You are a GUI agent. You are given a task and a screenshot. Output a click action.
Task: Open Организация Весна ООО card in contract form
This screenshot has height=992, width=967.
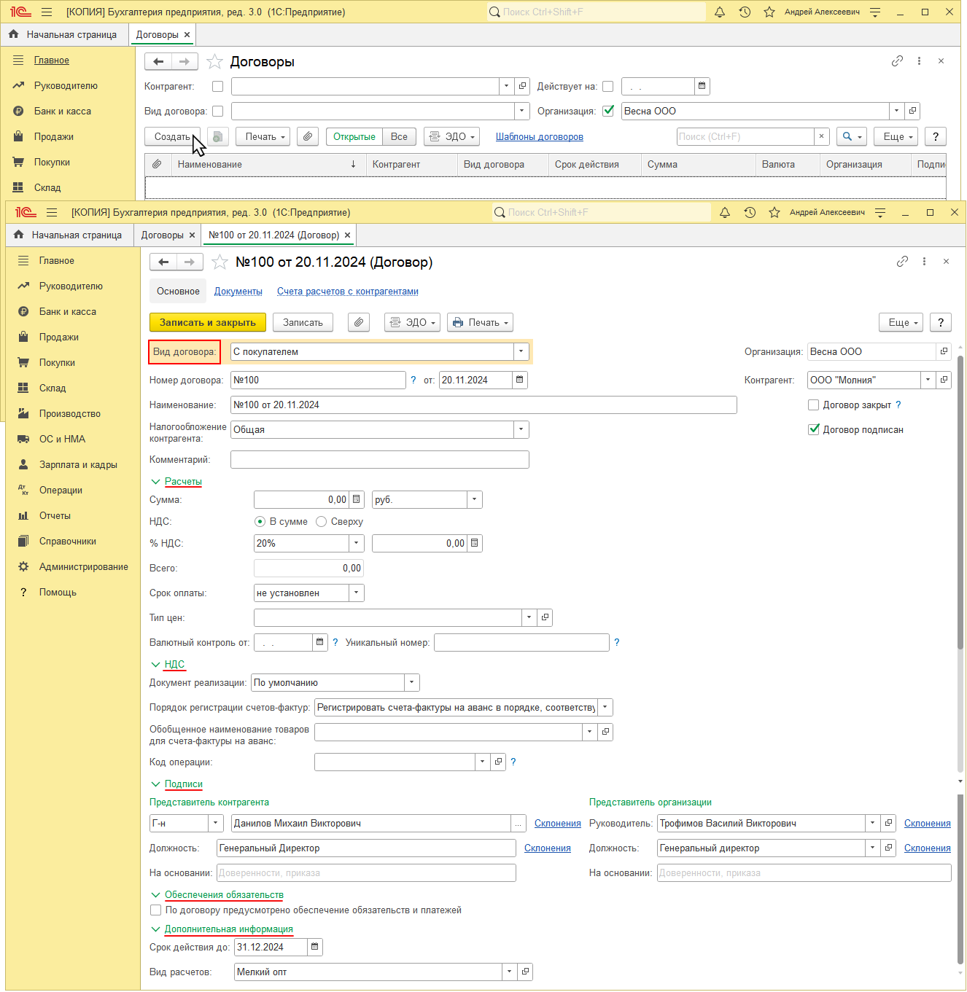point(944,351)
